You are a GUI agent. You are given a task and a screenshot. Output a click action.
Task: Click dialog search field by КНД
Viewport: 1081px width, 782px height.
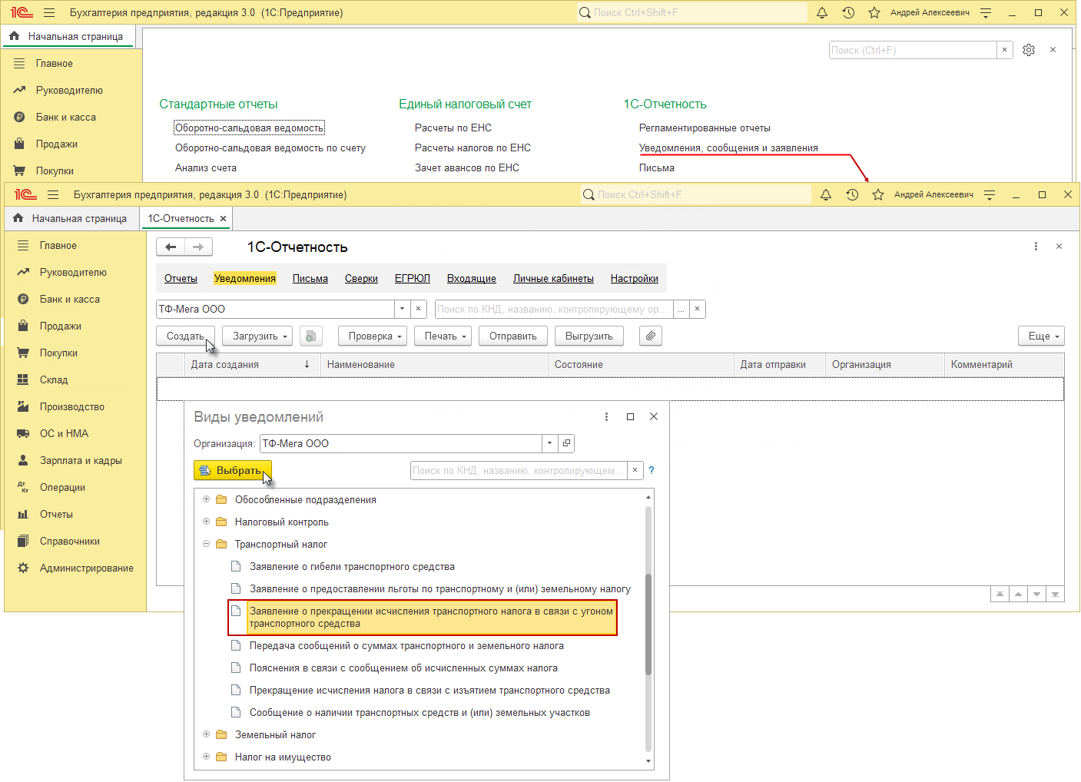click(x=519, y=470)
